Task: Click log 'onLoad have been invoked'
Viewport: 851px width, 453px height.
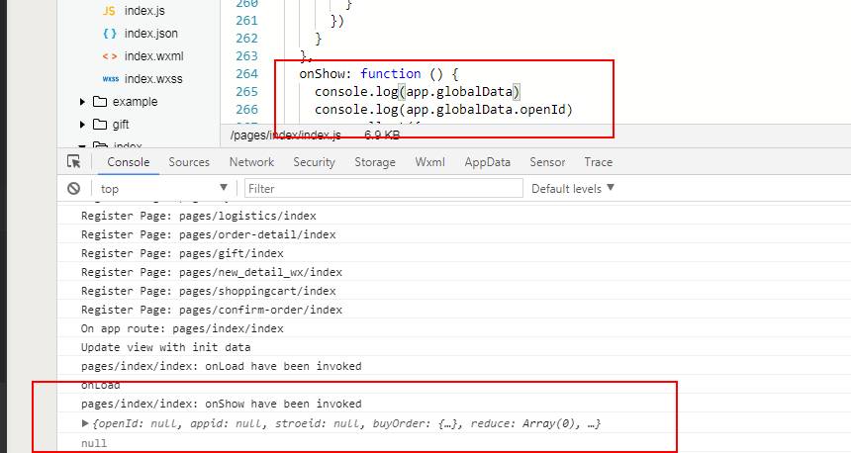Action: tap(222, 366)
